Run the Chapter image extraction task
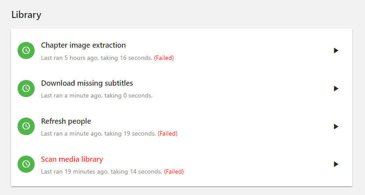Image resolution: width=365 pixels, height=195 pixels. (336, 50)
